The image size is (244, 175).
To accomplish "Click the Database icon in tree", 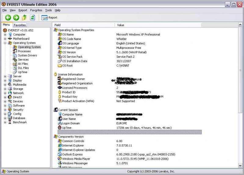I will tap(10, 118).
